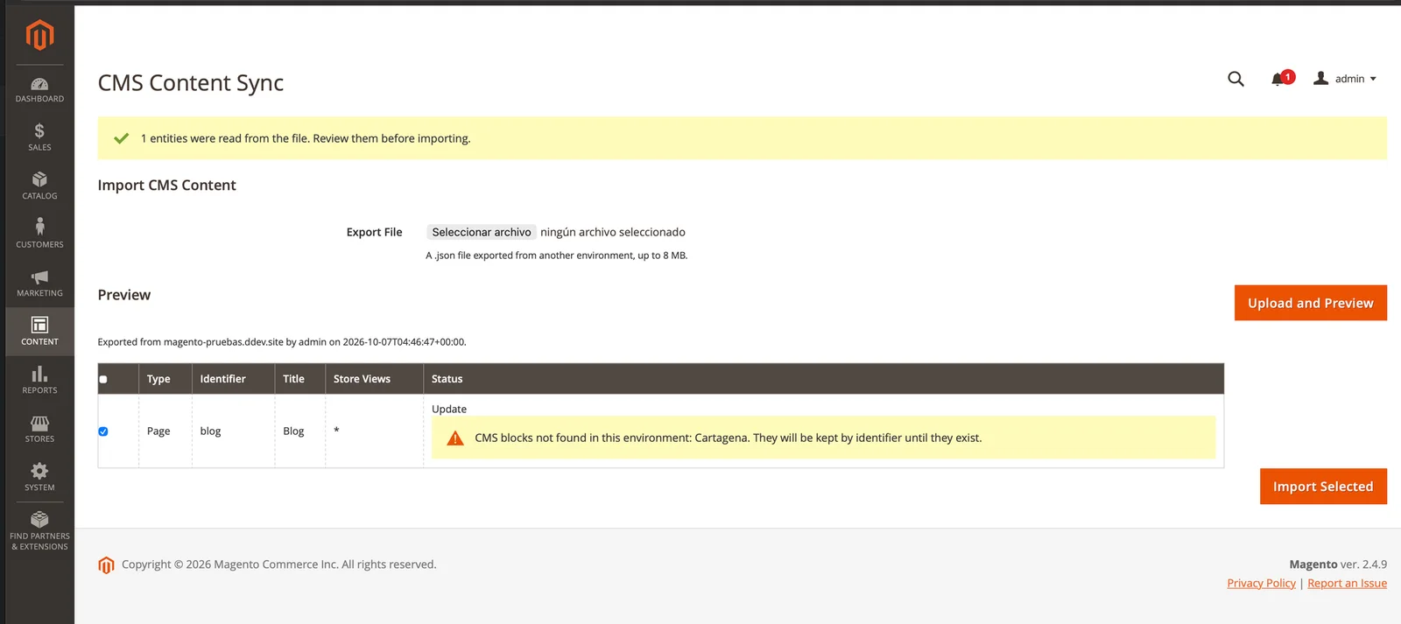
Task: Click the CMS Content Sync page title
Action: coord(191,83)
